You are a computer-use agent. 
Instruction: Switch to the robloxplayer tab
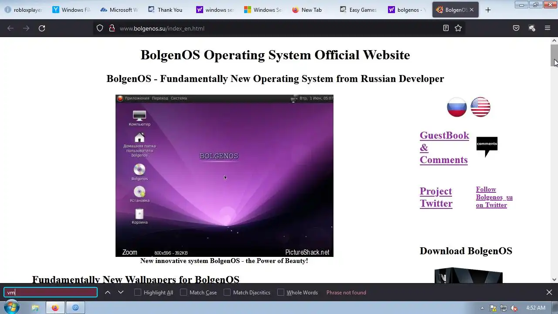click(24, 10)
